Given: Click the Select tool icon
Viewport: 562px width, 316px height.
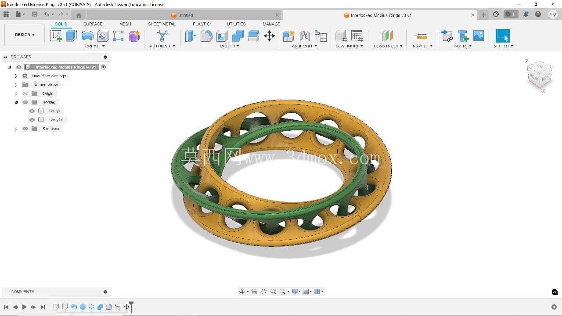Looking at the screenshot, I should 503,36.
